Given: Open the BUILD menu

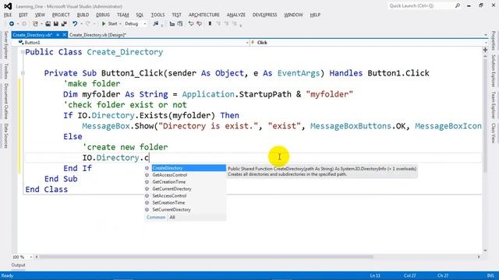Looking at the screenshot, I should [83, 15].
